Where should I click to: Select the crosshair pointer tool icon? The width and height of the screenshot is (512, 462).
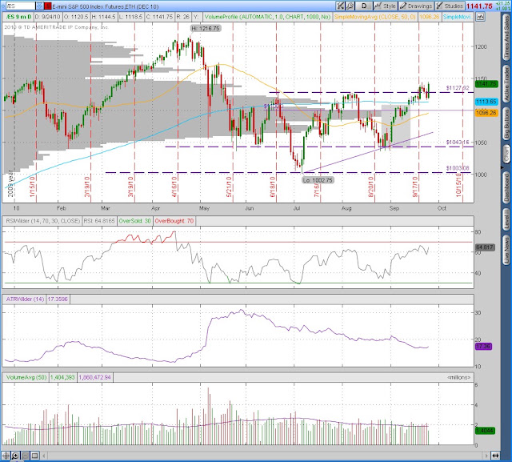(x=6, y=456)
